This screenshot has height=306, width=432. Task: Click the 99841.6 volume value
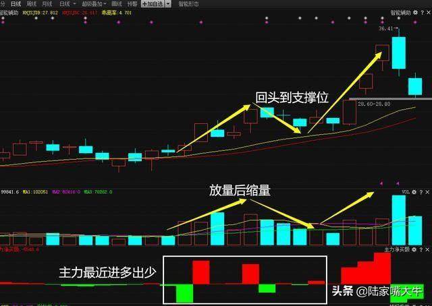tap(10, 192)
